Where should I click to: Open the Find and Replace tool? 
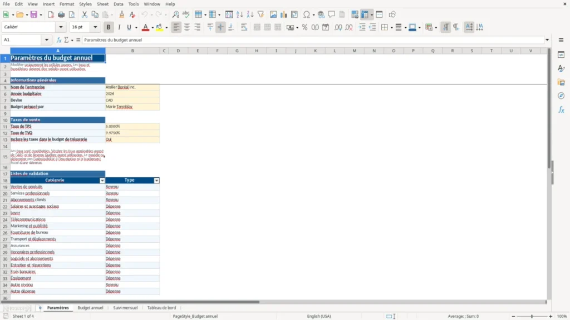click(x=175, y=14)
